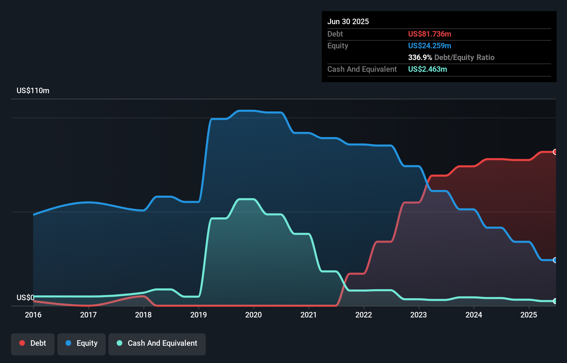Click the teal Cash endpoint marker on chart
This screenshot has height=363, width=567.
555,301
